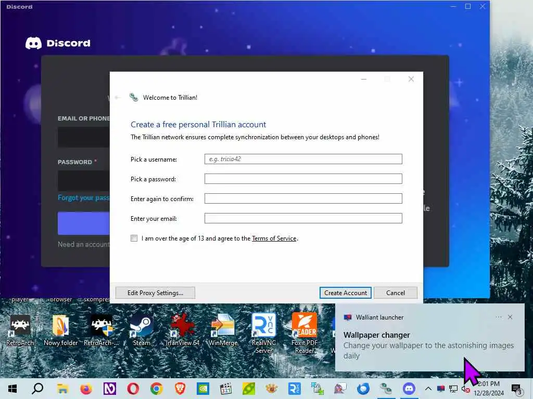Click the Create Account button
The height and width of the screenshot is (399, 533).
346,293
